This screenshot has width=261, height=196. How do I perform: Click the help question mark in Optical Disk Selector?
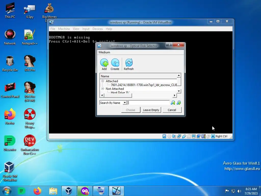169,45
